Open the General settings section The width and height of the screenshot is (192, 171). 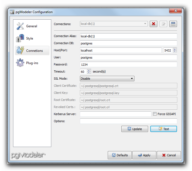coord(32,26)
